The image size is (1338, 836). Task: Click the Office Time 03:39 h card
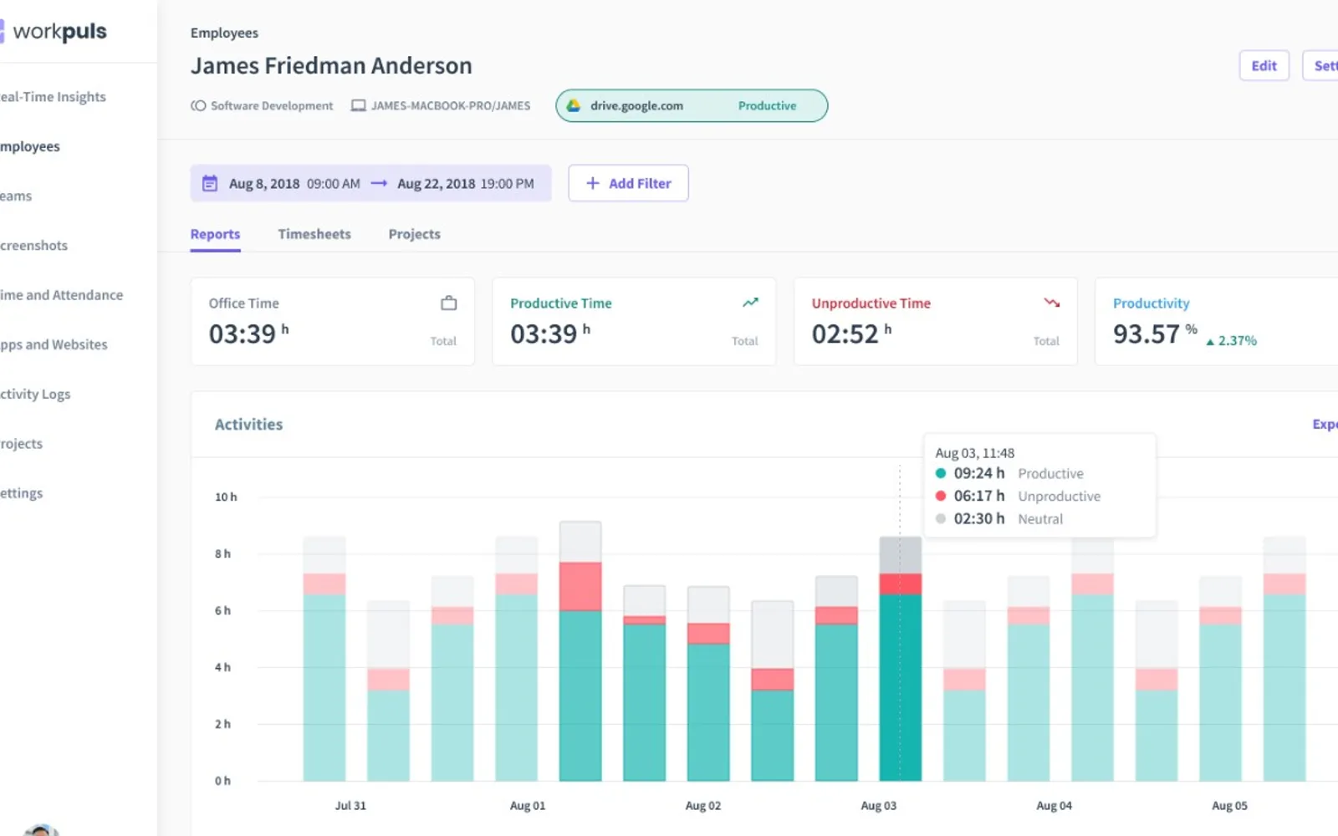(x=333, y=322)
